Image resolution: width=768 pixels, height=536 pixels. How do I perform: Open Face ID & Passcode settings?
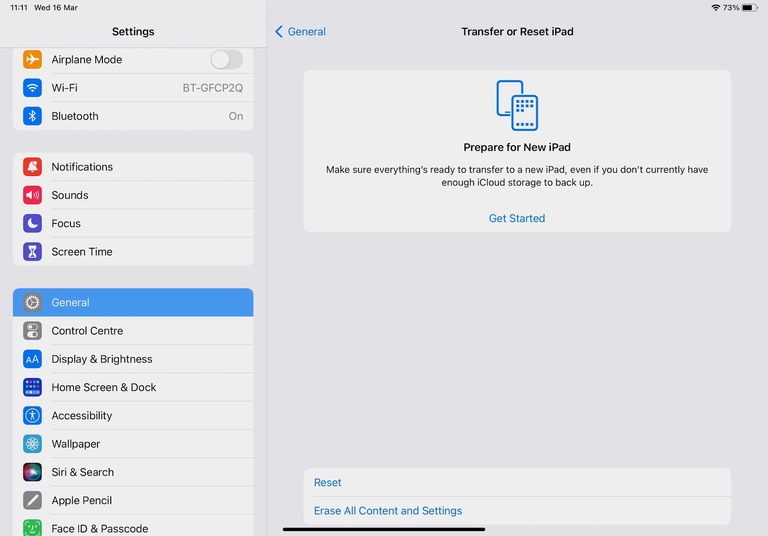coord(133,526)
